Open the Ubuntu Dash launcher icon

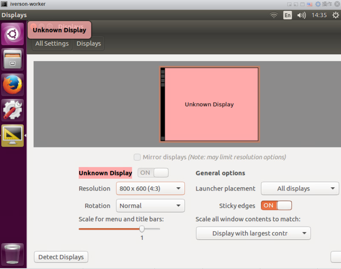pyautogui.click(x=12, y=34)
